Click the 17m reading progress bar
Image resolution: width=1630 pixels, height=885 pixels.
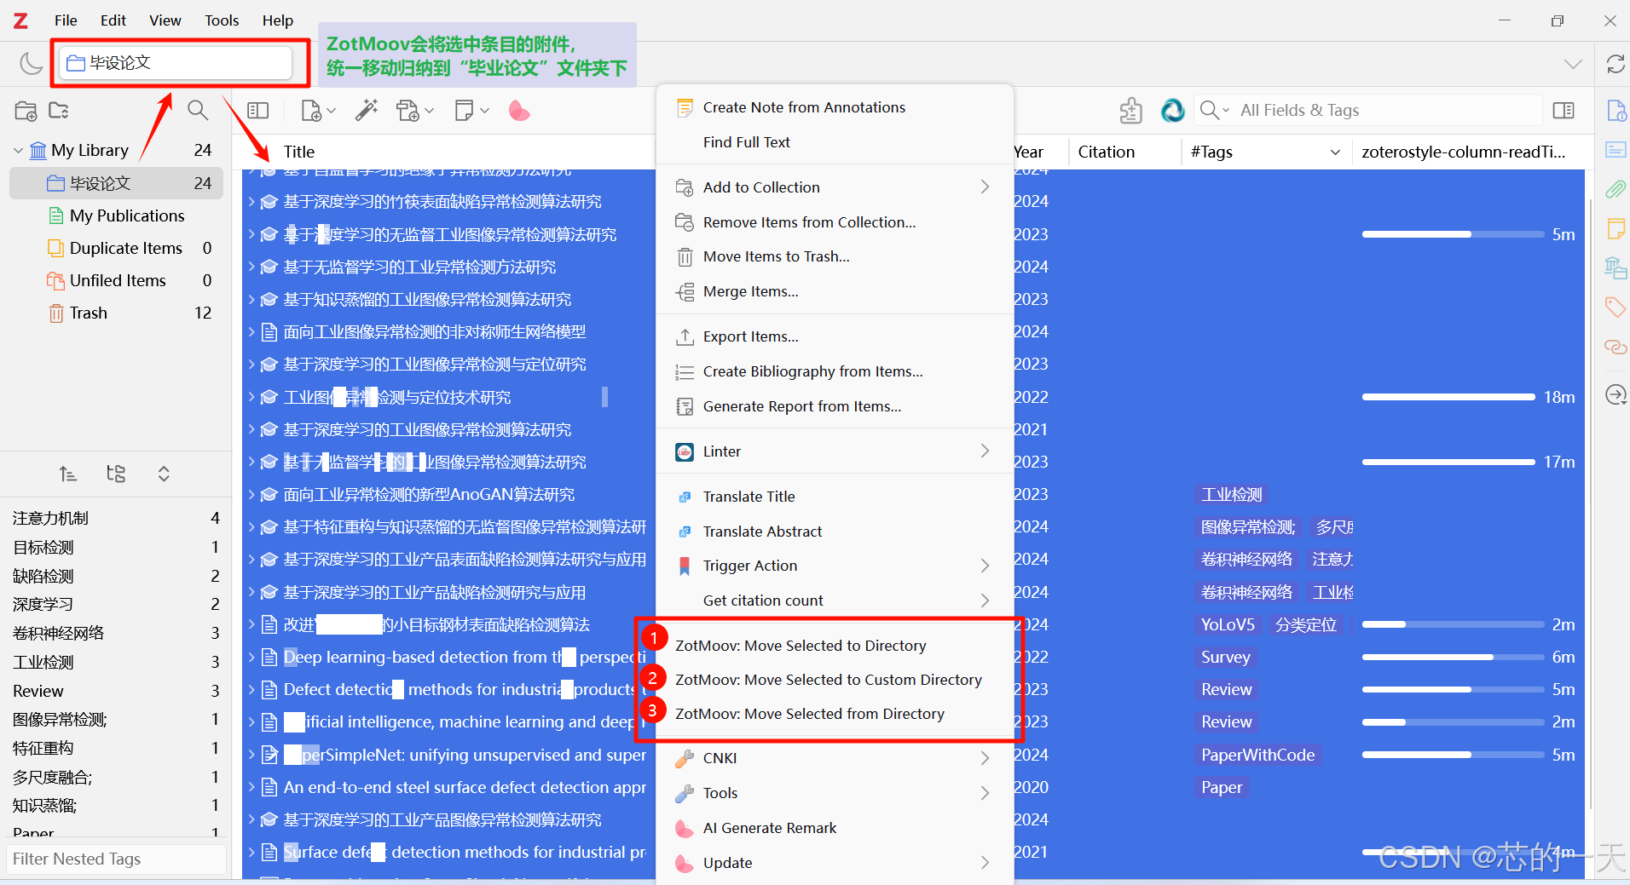[1448, 462]
